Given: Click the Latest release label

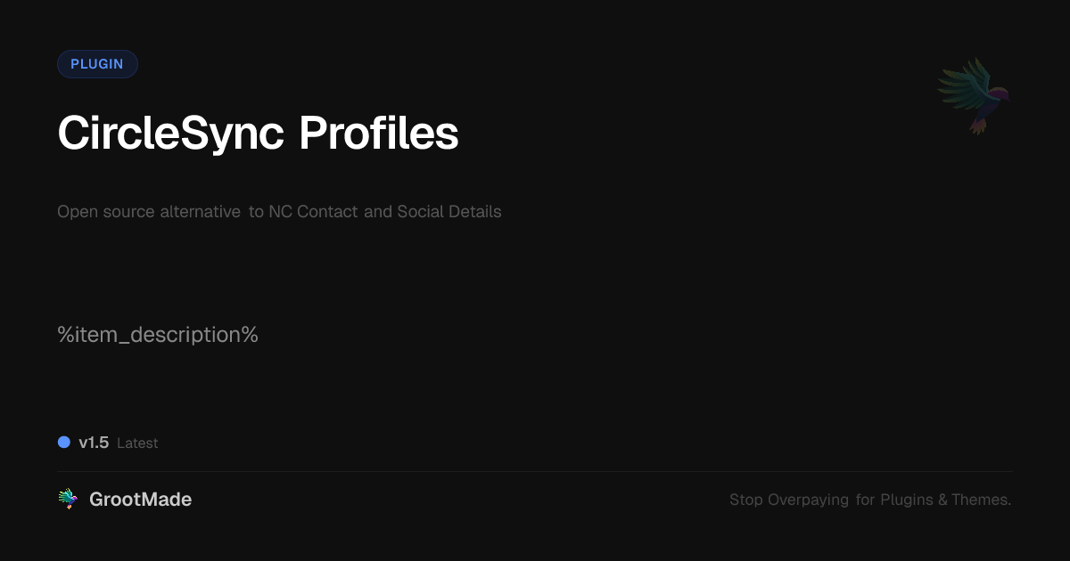Looking at the screenshot, I should pyautogui.click(x=137, y=443).
